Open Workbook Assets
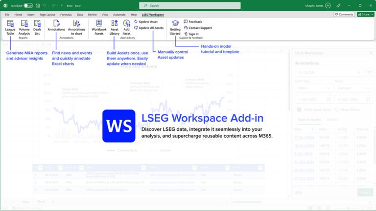The height and width of the screenshot is (211, 376). [x=99, y=27]
